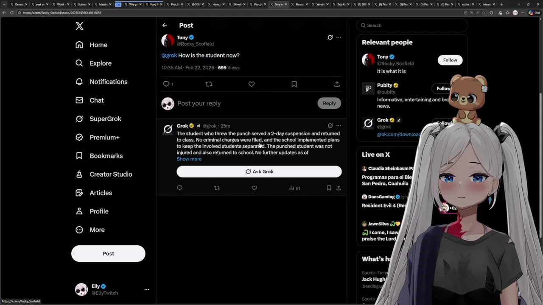Image resolution: width=543 pixels, height=305 pixels.
Task: Click the large white Post button
Action: pyautogui.click(x=108, y=253)
